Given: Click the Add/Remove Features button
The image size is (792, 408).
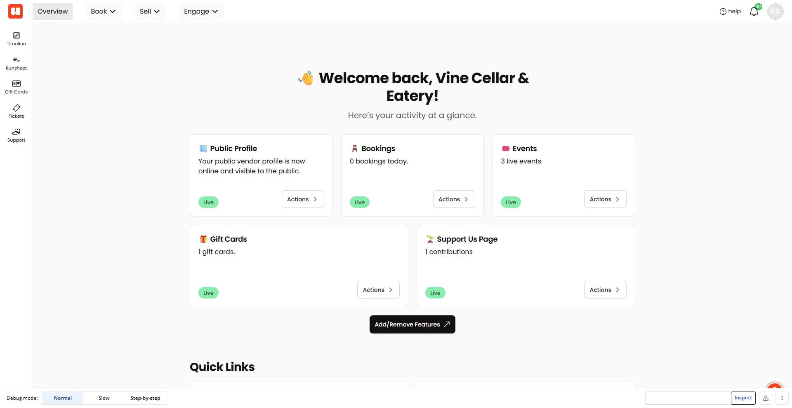Looking at the screenshot, I should tap(412, 324).
